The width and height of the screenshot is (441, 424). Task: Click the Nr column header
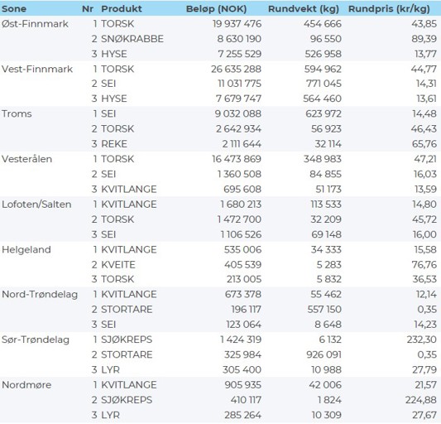coord(88,9)
